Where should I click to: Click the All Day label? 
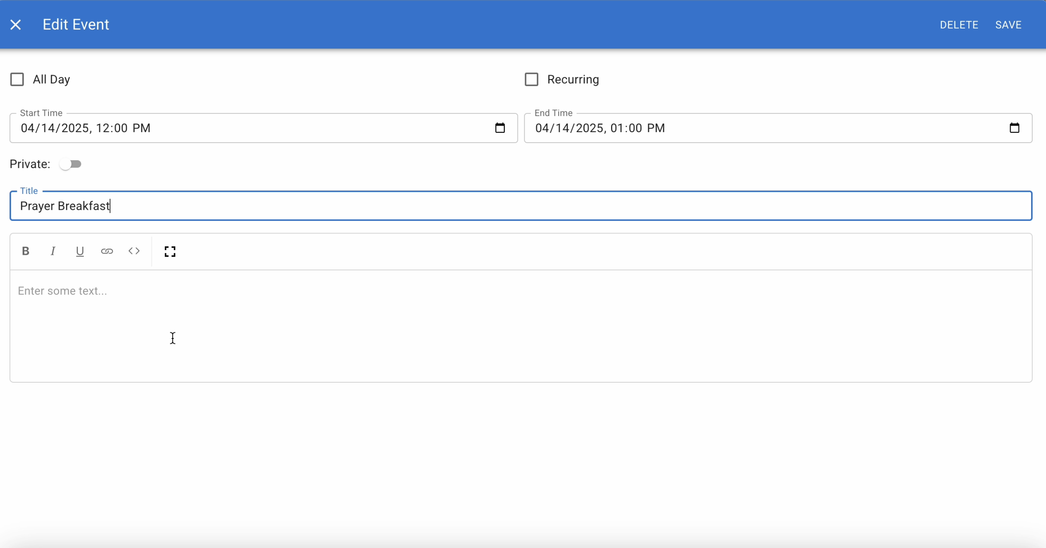click(52, 79)
